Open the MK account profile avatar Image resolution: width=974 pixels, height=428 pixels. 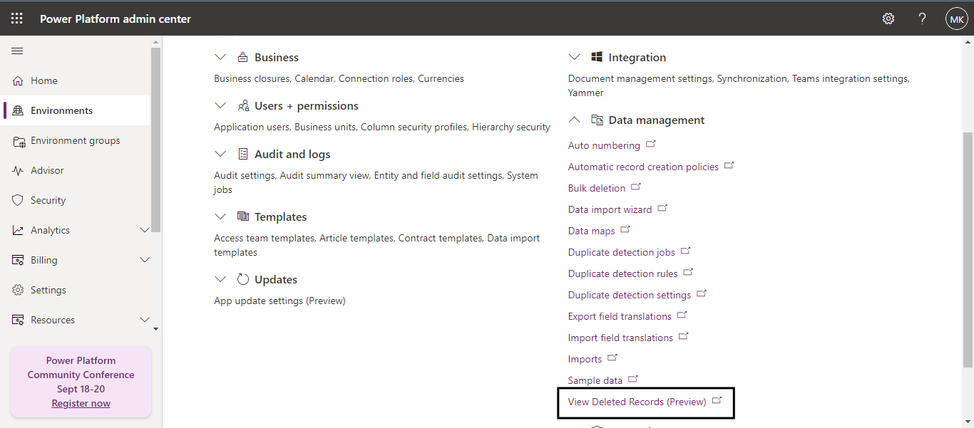[956, 19]
